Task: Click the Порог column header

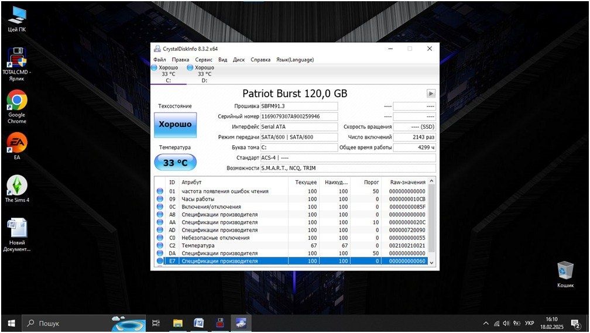Action: click(x=366, y=182)
